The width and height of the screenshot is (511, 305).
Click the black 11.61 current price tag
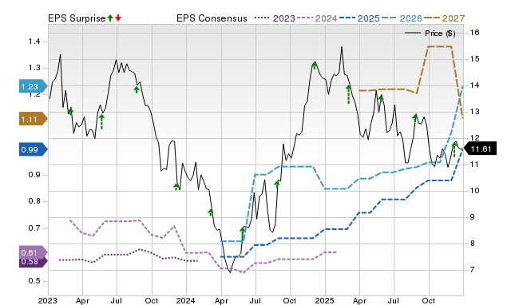pos(480,149)
